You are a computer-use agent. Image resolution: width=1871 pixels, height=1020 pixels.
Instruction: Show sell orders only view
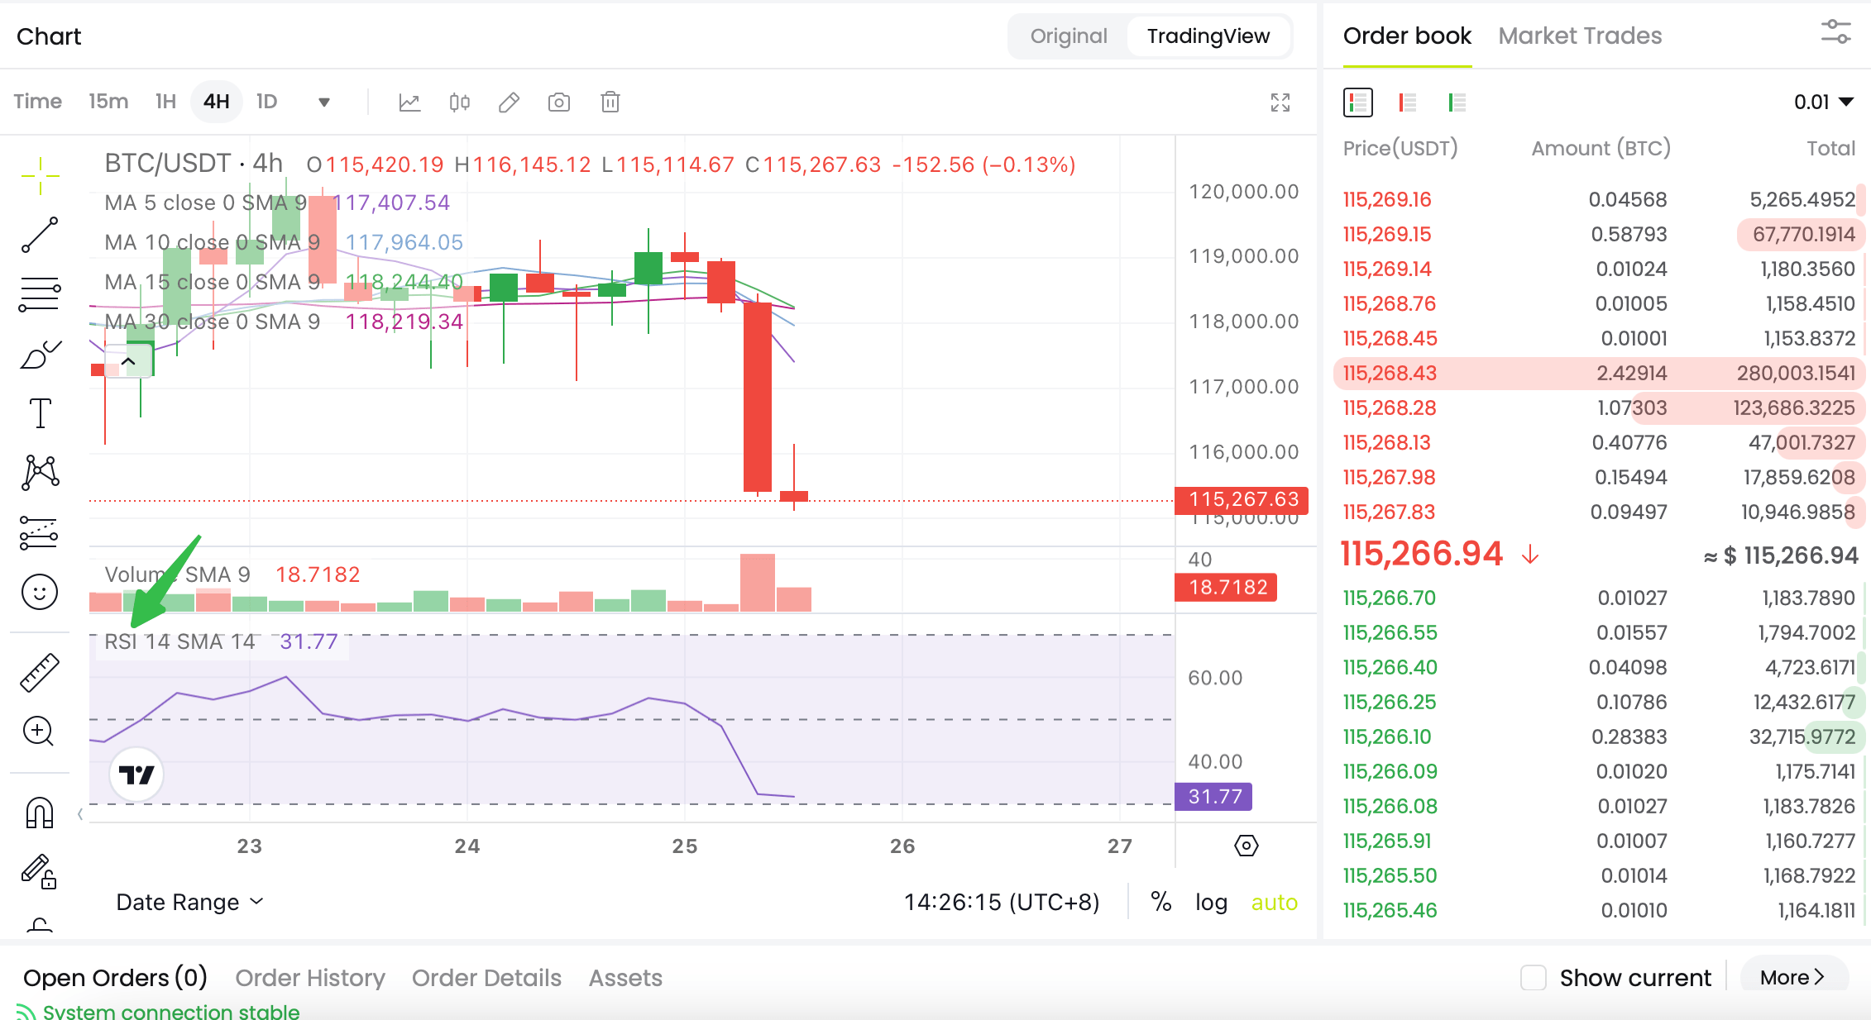pos(1408,102)
